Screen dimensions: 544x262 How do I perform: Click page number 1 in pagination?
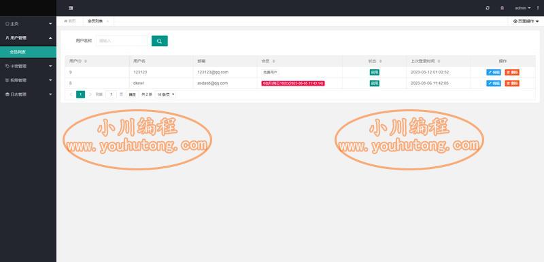[x=80, y=94]
